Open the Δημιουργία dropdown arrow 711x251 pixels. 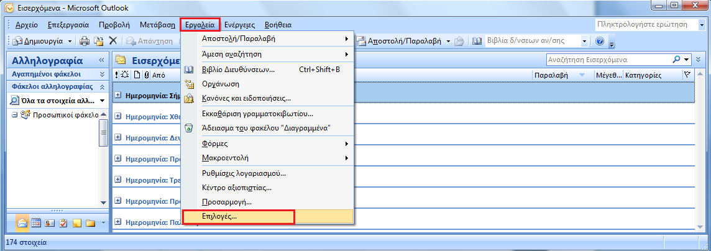pos(70,41)
